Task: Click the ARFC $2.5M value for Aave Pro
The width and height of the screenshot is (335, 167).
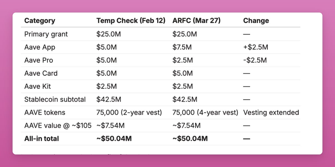Action: pyautogui.click(x=182, y=60)
